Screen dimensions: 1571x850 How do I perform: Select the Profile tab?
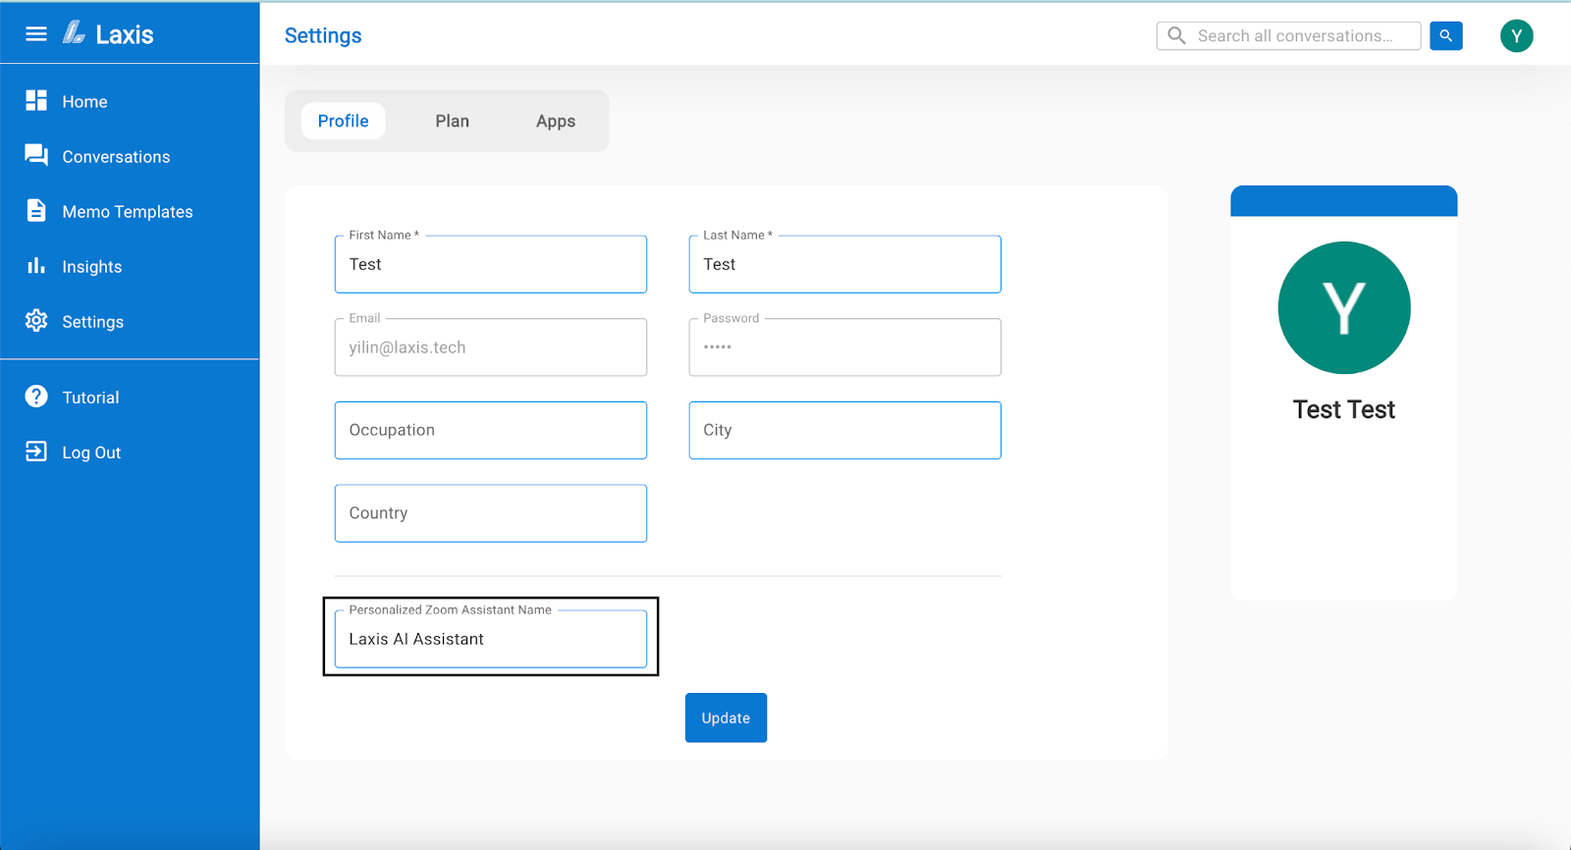pyautogui.click(x=344, y=121)
